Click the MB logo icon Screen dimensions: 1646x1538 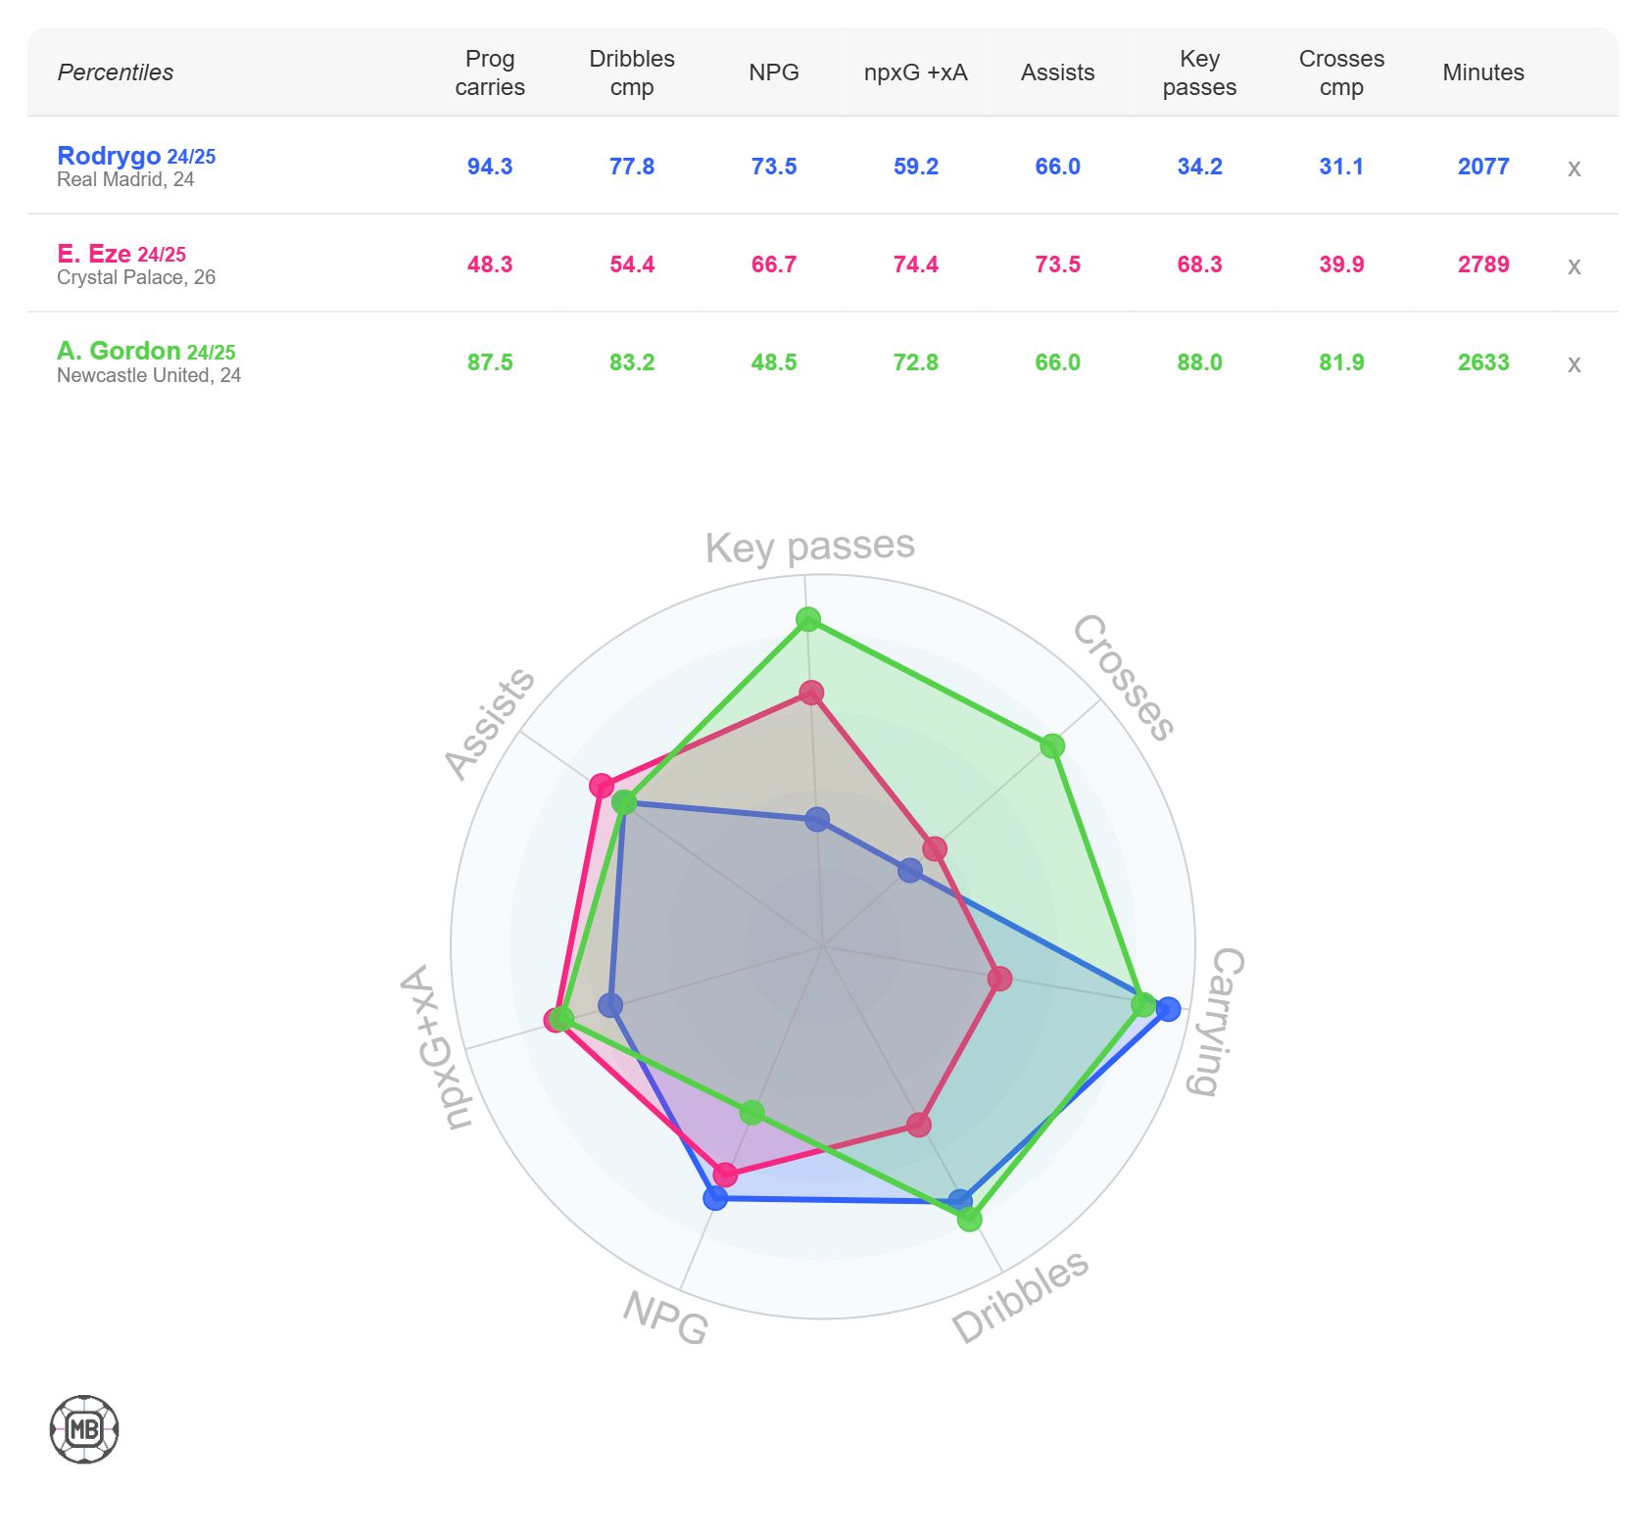click(84, 1429)
